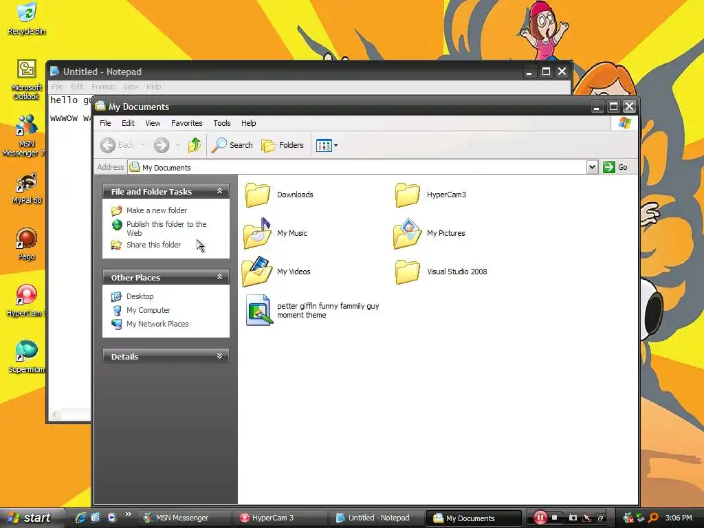Select the petter giffin theme file icon
Image resolution: width=704 pixels, height=528 pixels.
pos(259,310)
